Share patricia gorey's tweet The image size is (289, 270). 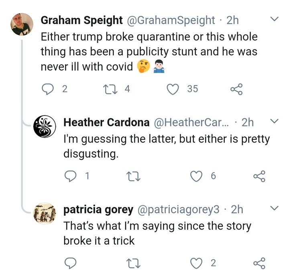259,263
